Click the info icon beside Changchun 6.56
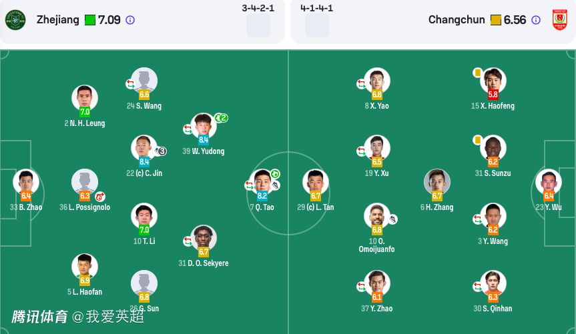Screen dimensions: 576x334 click(536, 20)
